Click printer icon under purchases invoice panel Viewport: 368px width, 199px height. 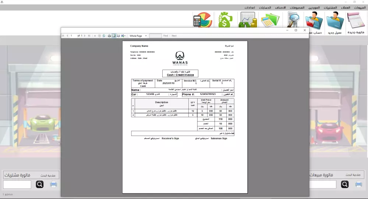(53, 184)
